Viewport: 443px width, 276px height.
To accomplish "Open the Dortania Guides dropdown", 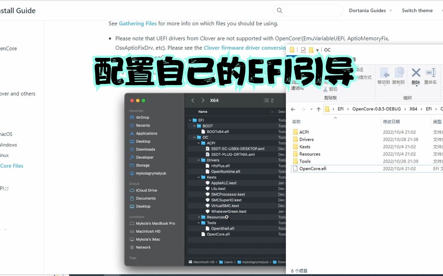I will click(x=370, y=10).
